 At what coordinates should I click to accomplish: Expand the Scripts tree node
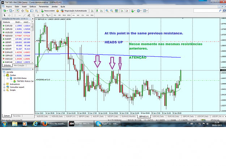pos(4,90)
